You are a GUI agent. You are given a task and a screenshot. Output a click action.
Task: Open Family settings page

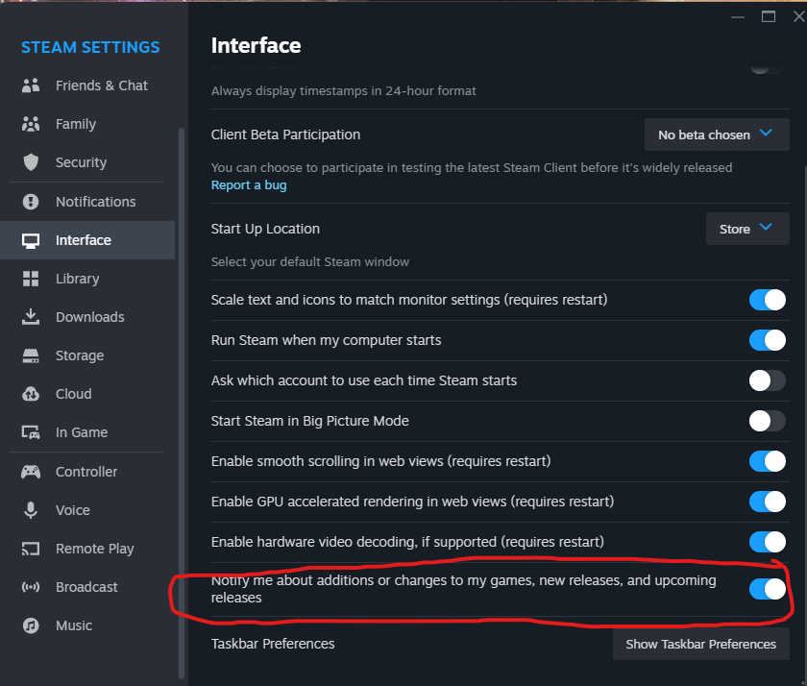coord(87,124)
